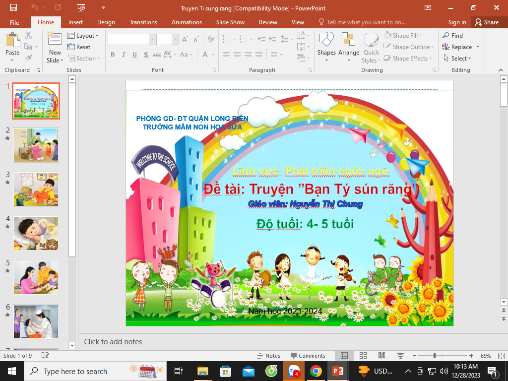Open Reading View from status bar
508x381 pixels.
pyautogui.click(x=381, y=356)
